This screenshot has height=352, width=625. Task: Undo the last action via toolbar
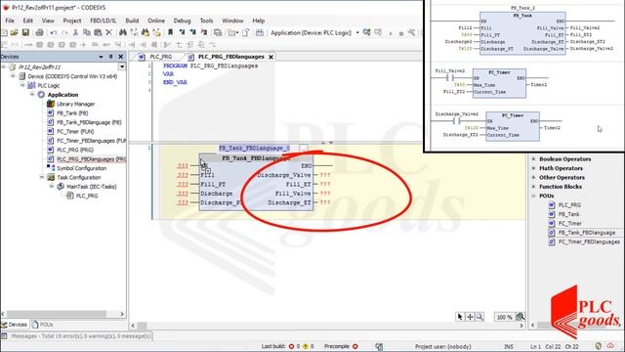54,32
